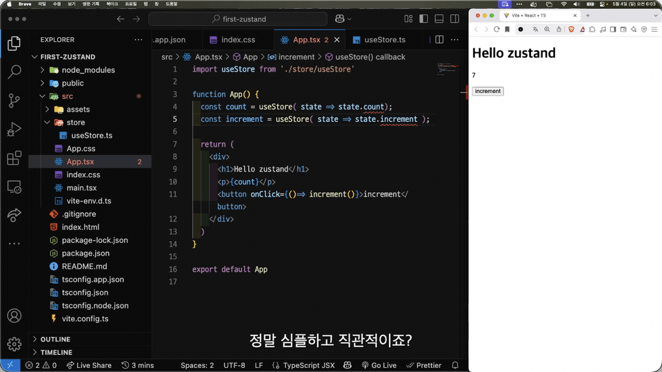Switch to index.css editor tab
This screenshot has height=372, width=662.
pyautogui.click(x=238, y=40)
